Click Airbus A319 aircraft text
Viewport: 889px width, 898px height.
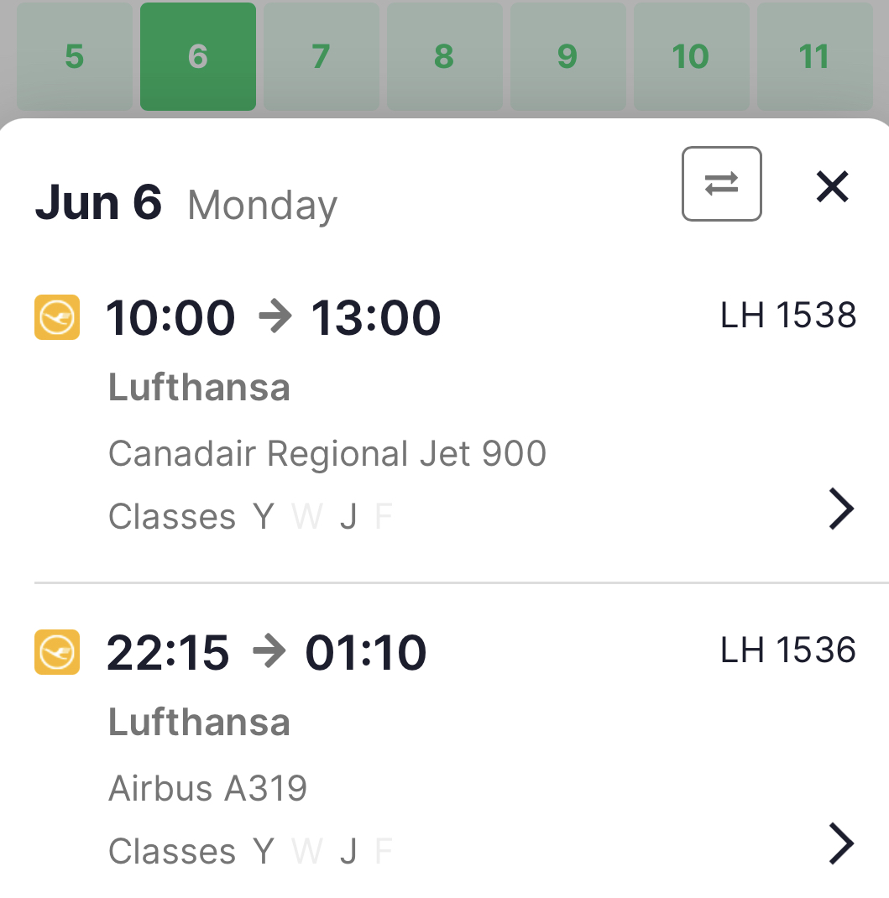208,789
